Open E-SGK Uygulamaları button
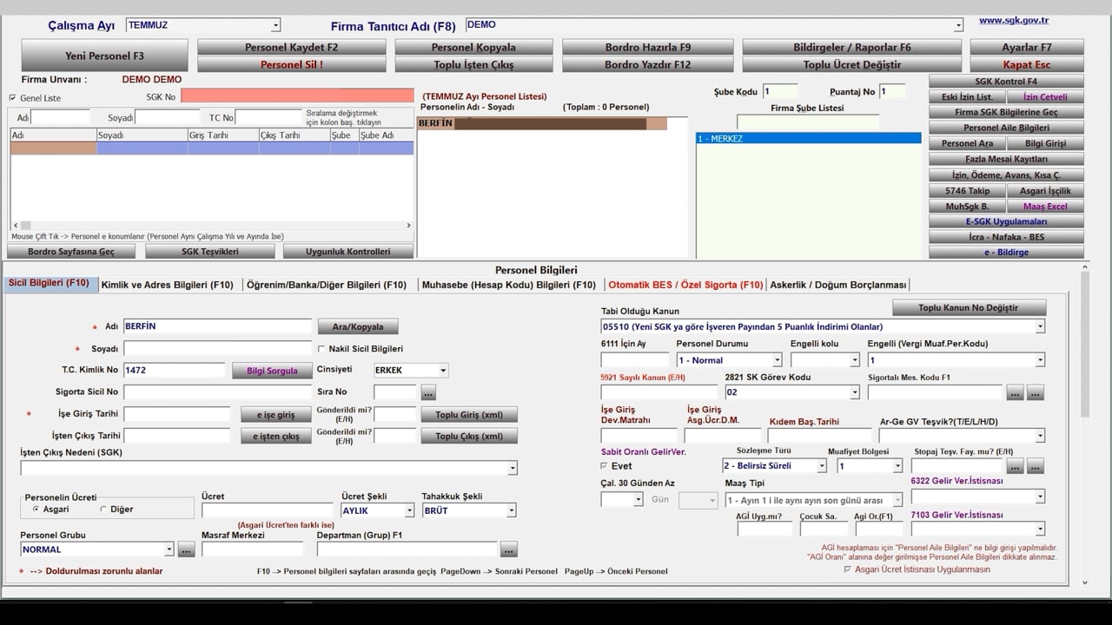This screenshot has height=625, width=1112. click(x=1006, y=221)
